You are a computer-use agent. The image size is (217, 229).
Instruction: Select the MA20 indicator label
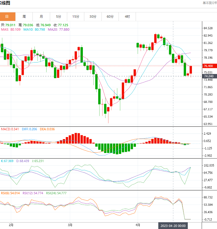click(58, 29)
